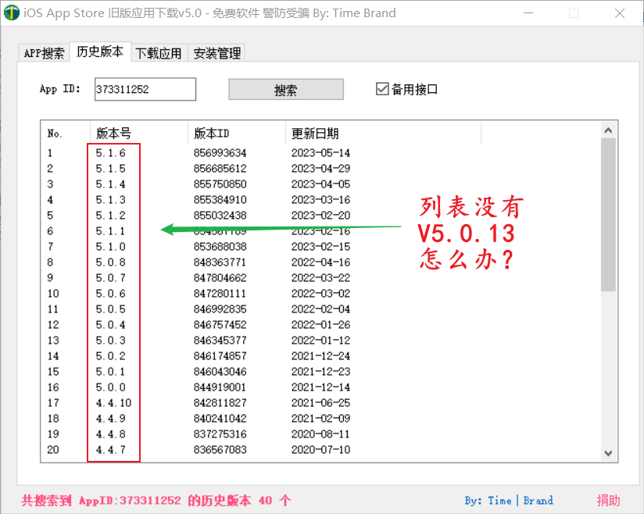644x514 pixels.
Task: Close the application window
Action: (620, 13)
